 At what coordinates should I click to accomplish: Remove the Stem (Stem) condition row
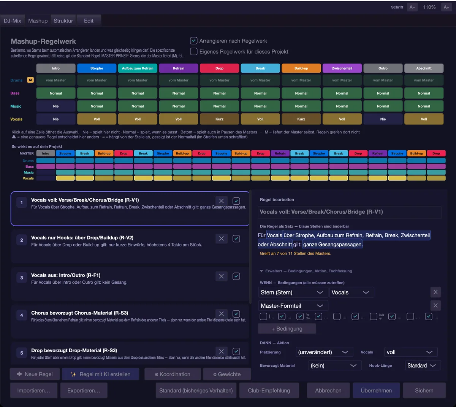(435, 292)
